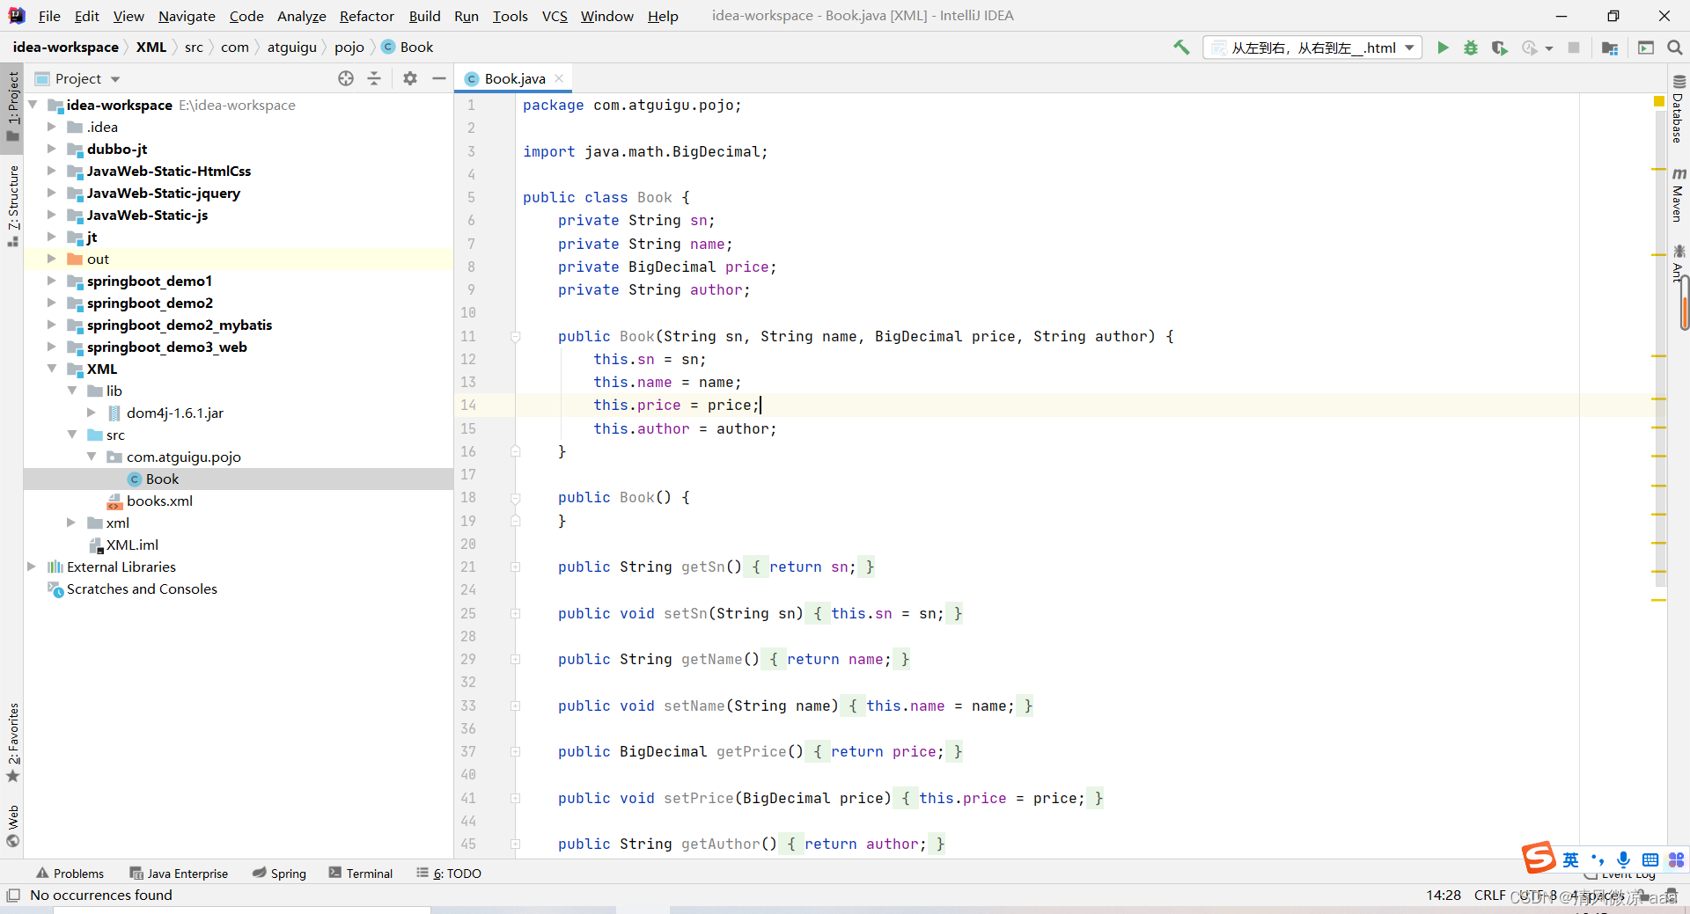1690x914 pixels.
Task: Open the Problems tool window
Action: pyautogui.click(x=70, y=874)
